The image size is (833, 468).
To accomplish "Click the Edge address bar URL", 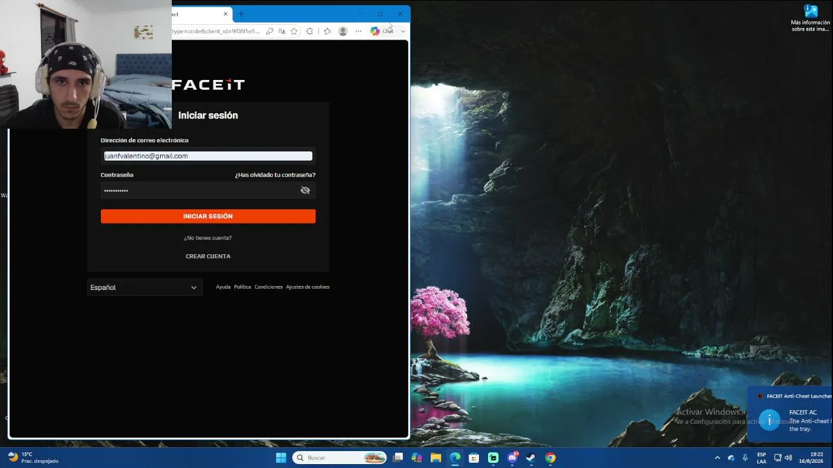I will 216,31.
